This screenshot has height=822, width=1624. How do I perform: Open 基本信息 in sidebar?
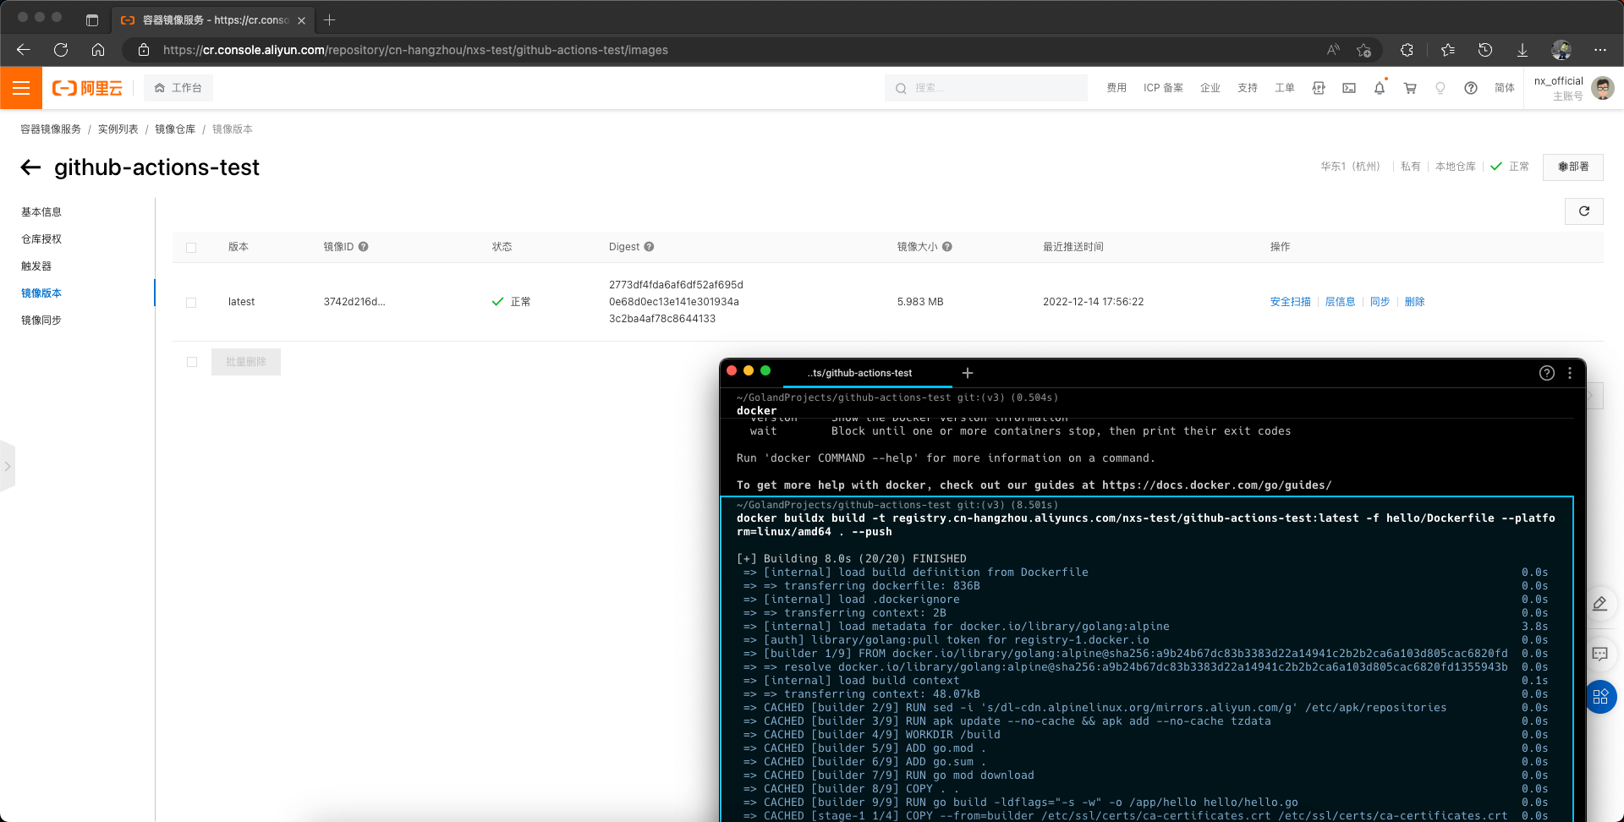(x=41, y=212)
